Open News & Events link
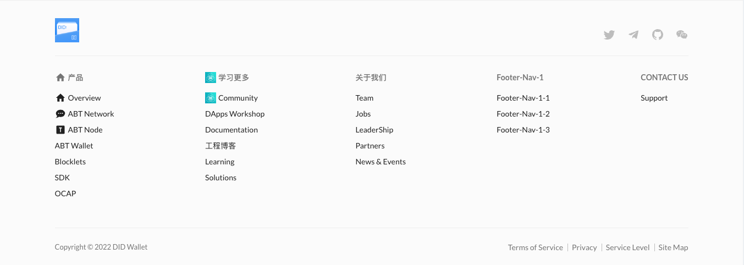This screenshot has width=744, height=265. (x=381, y=162)
